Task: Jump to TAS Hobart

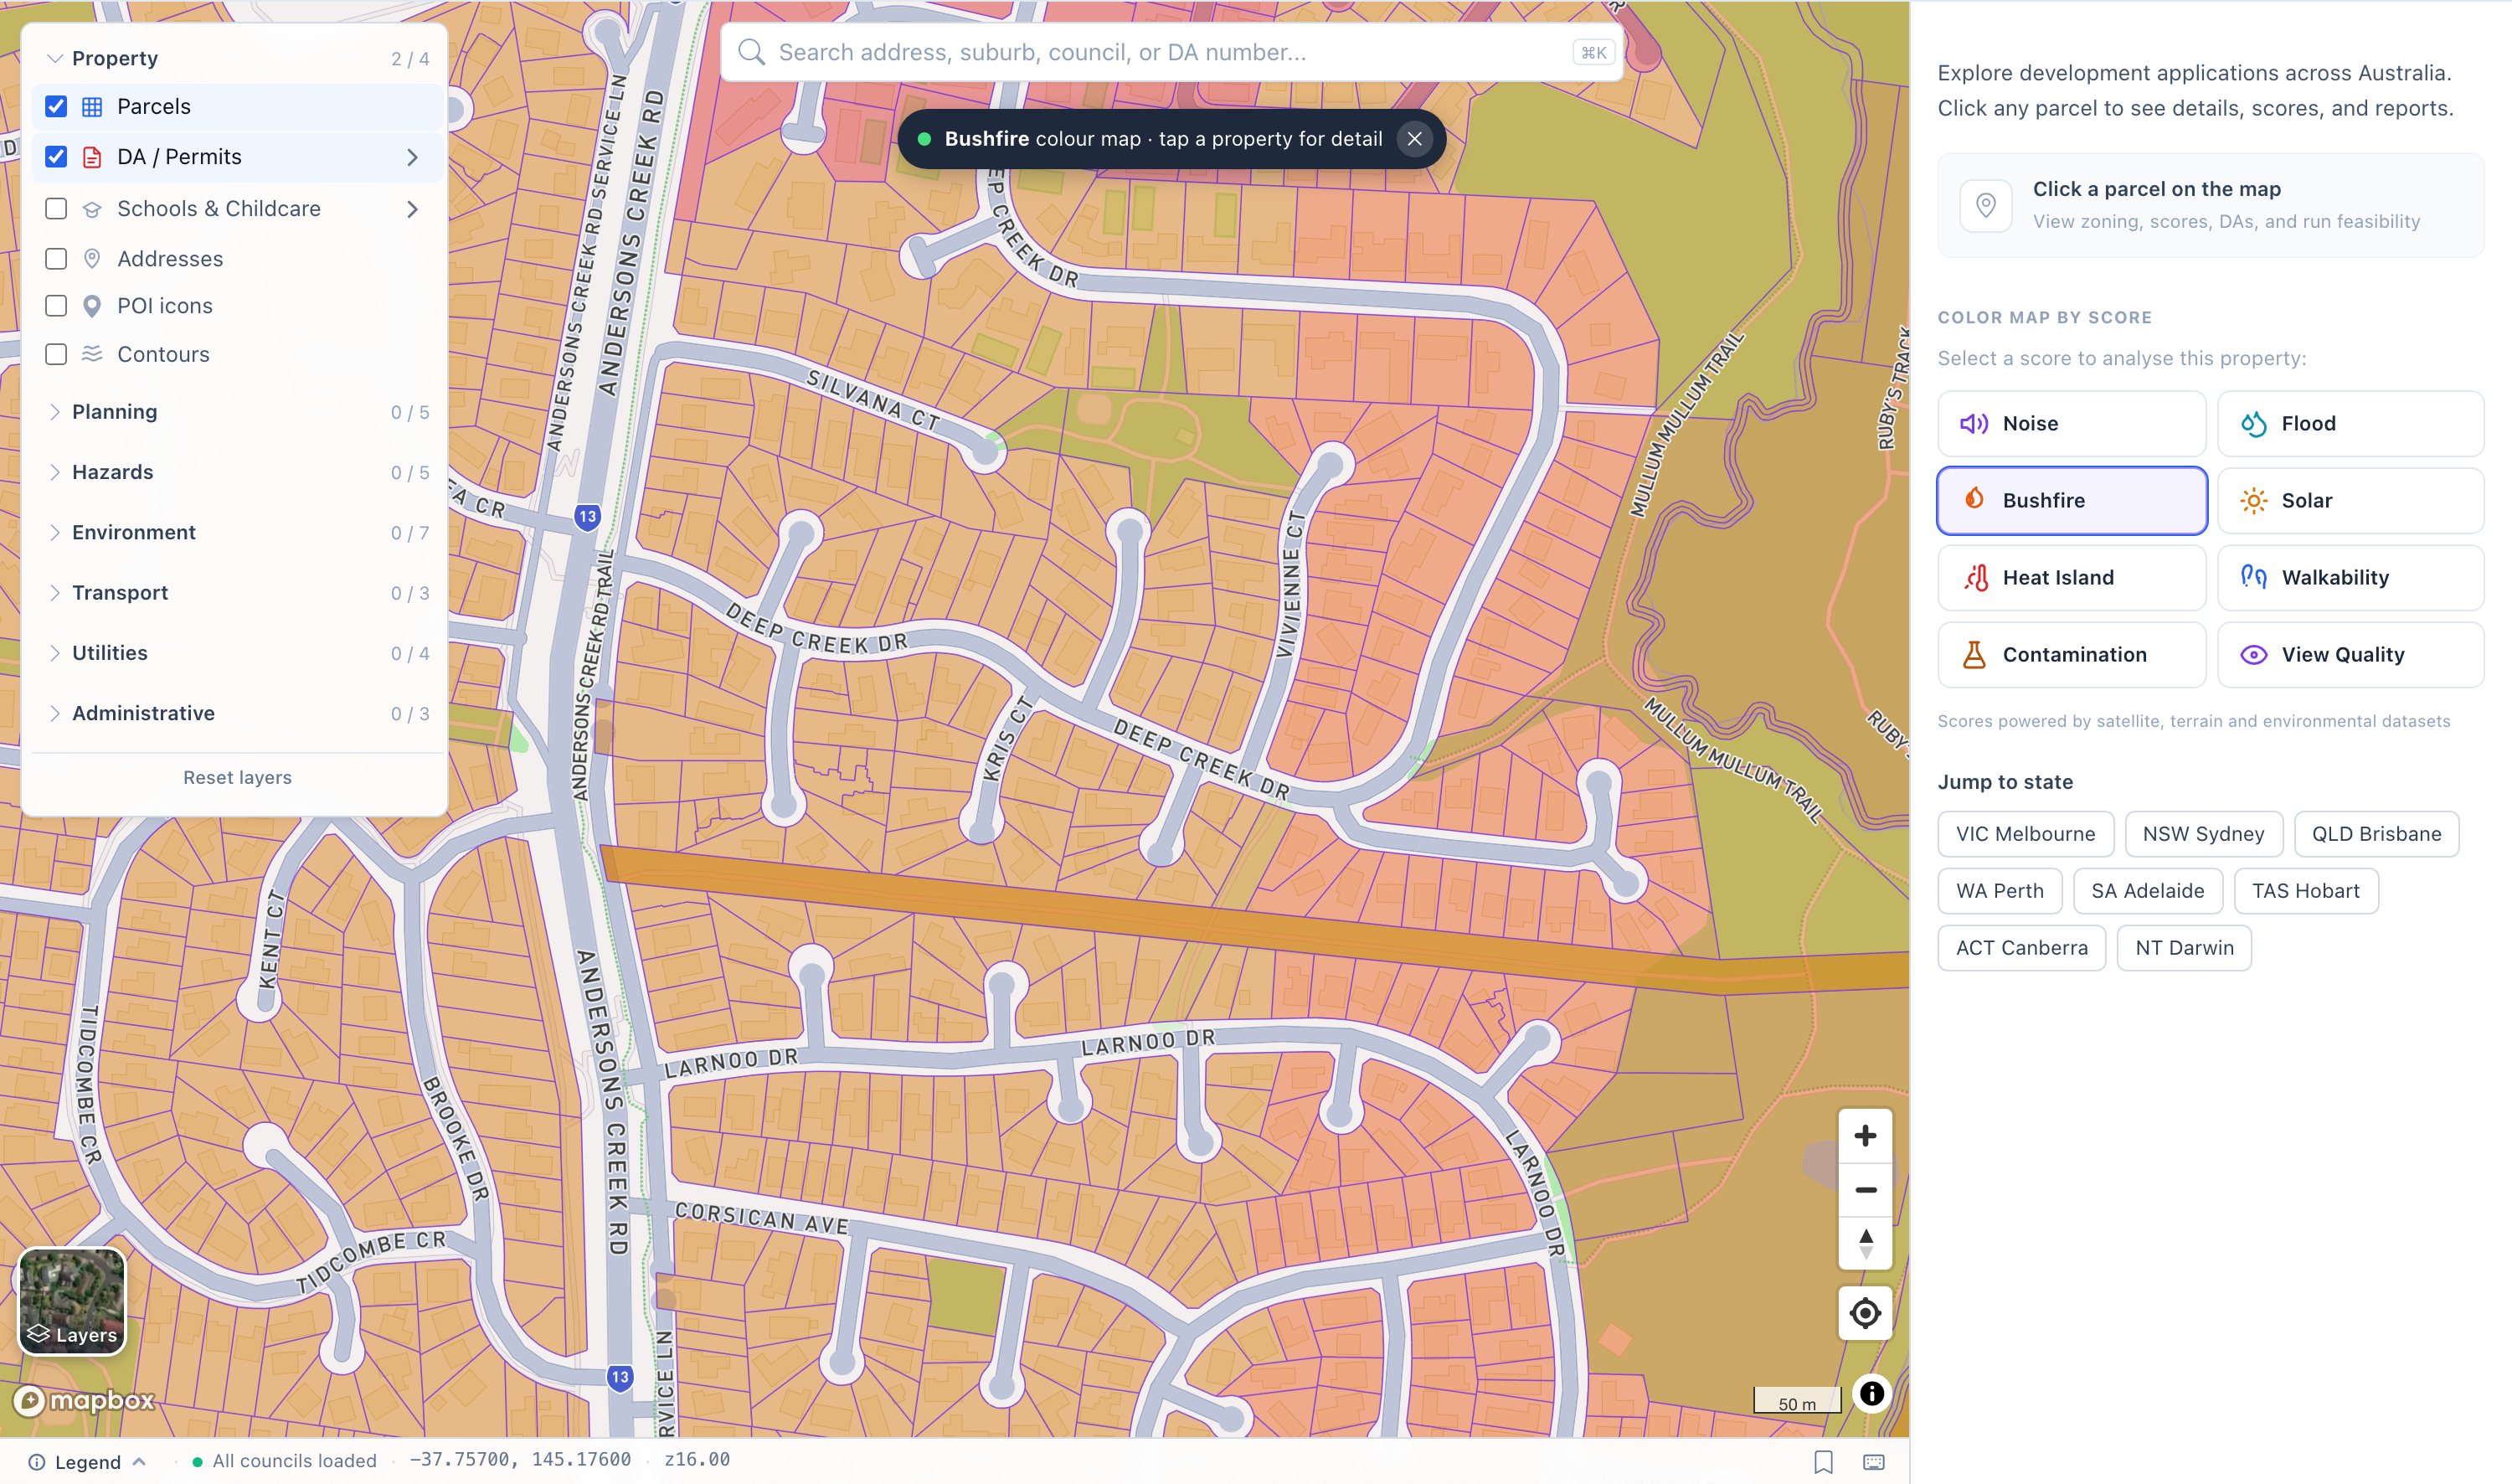Action: point(2305,891)
